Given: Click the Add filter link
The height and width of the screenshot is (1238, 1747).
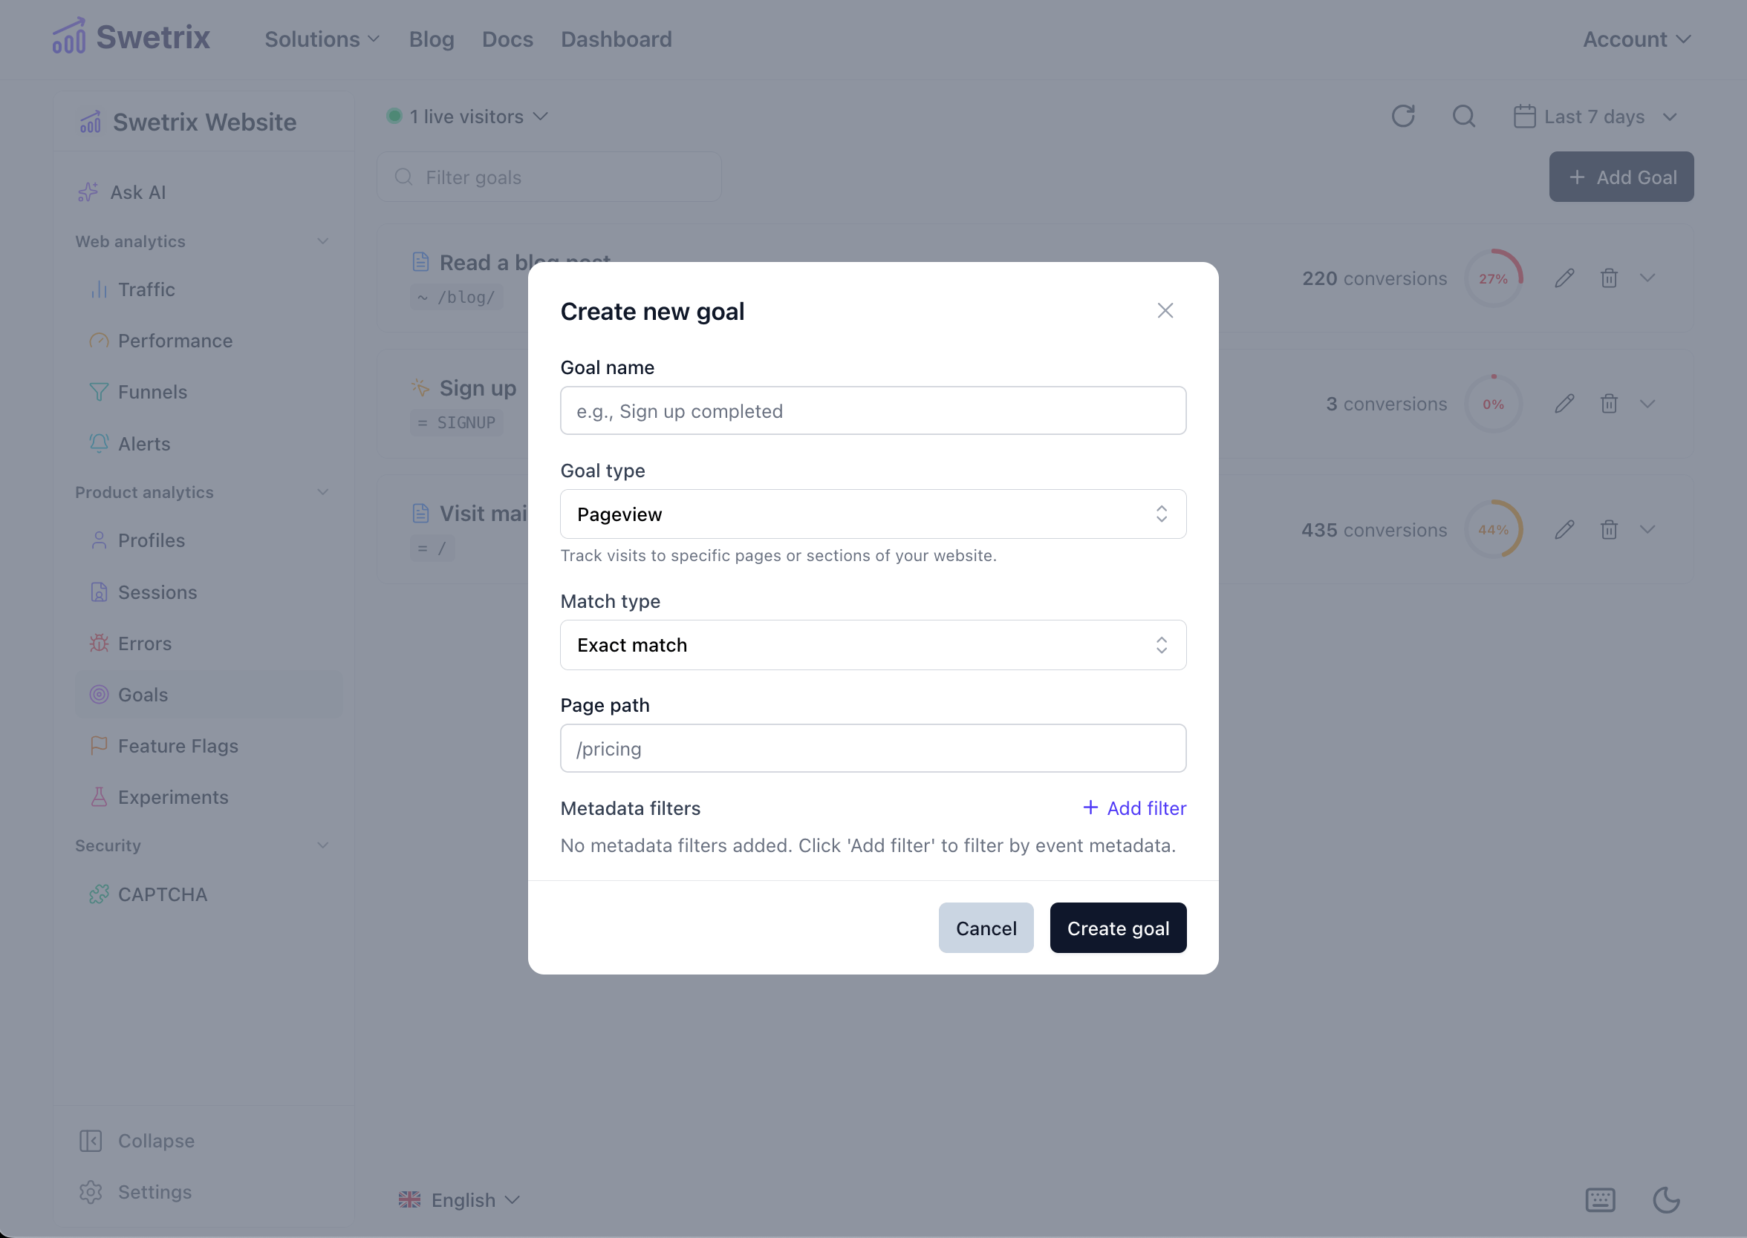Looking at the screenshot, I should point(1134,808).
